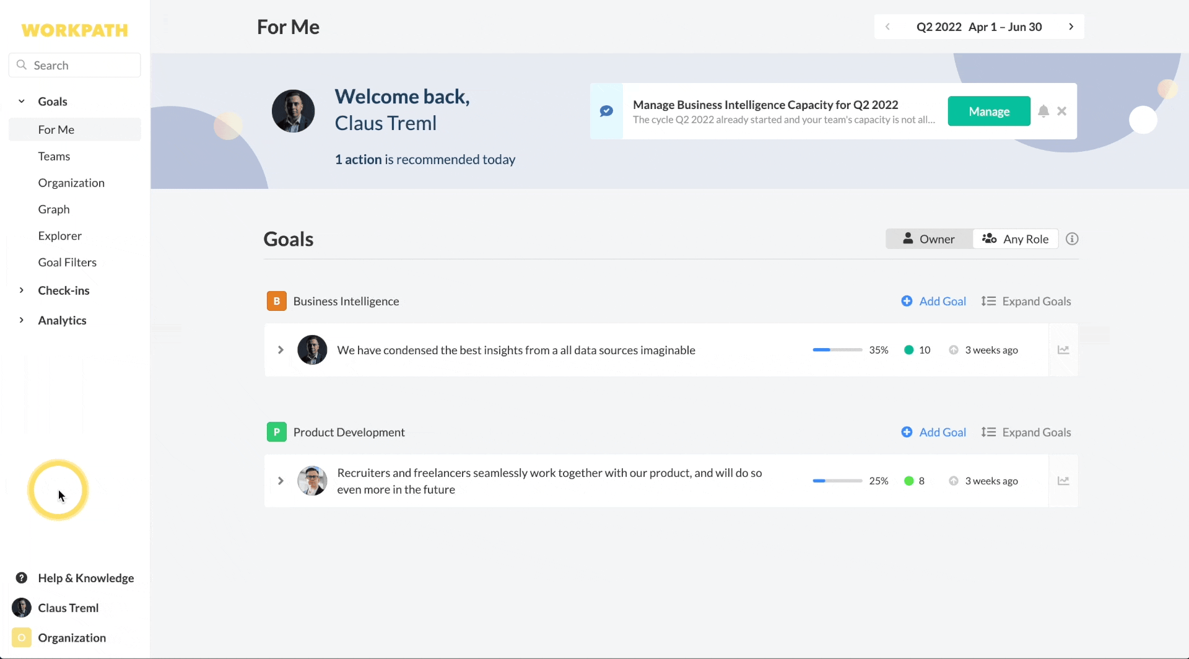Open Goal Filters in sidebar
The height and width of the screenshot is (659, 1189).
68,262
